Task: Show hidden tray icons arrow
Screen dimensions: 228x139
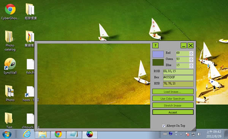Action: coord(181,134)
